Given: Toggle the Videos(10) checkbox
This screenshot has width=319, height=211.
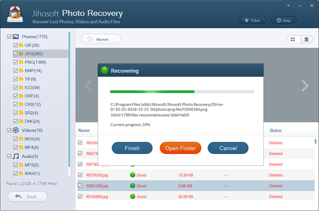Looking at the screenshot, I should pos(9,130).
